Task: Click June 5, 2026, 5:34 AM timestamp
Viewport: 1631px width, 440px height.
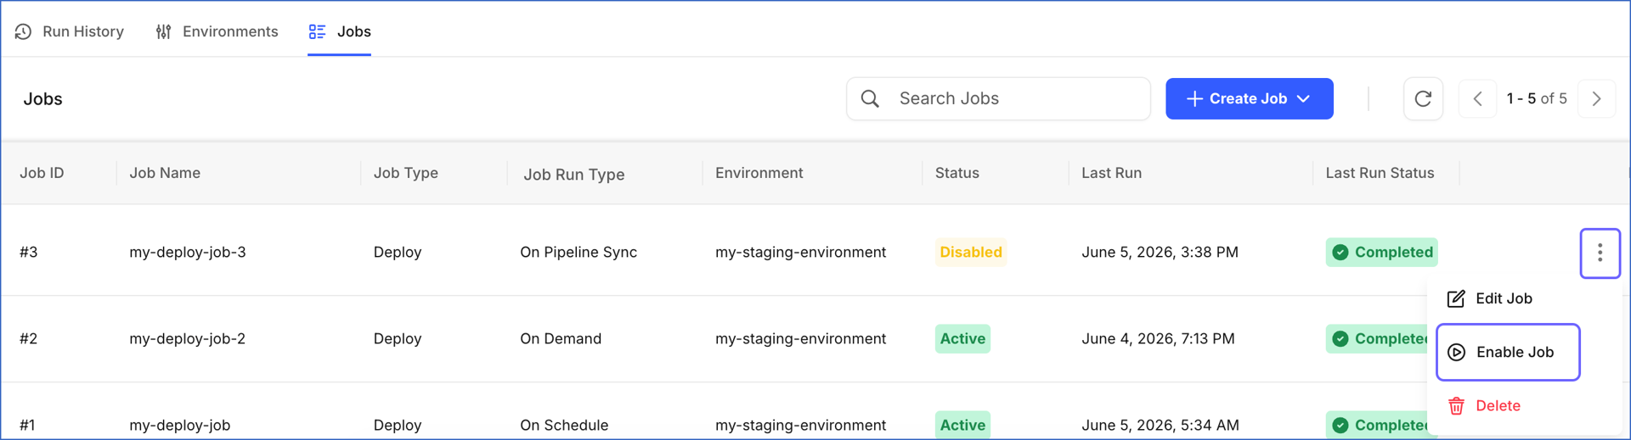Action: tap(1160, 425)
